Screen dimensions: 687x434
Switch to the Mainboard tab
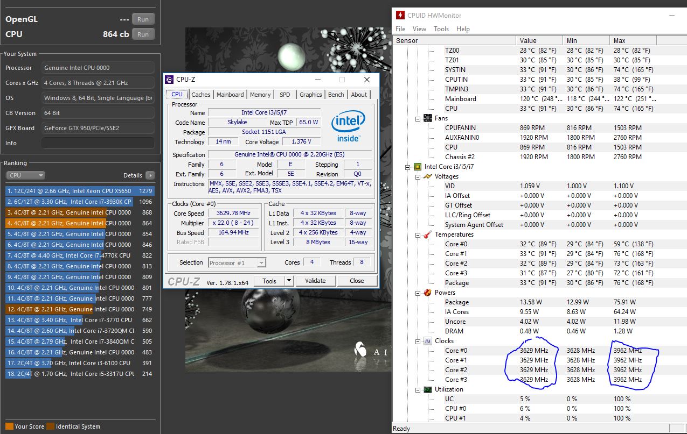[230, 95]
